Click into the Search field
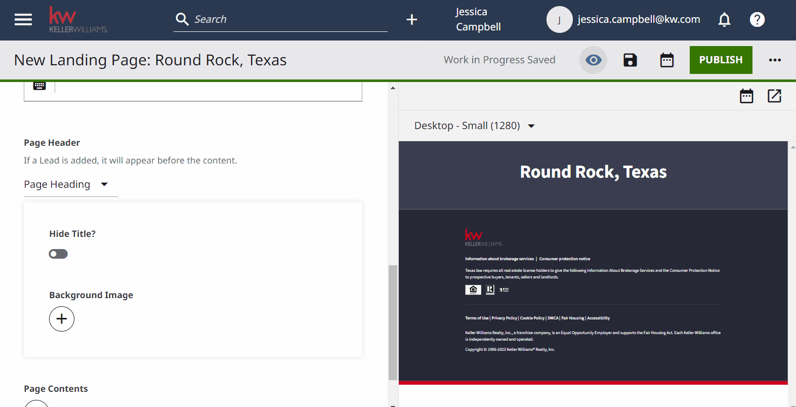Screen dimensions: 796x407 [x=288, y=20]
